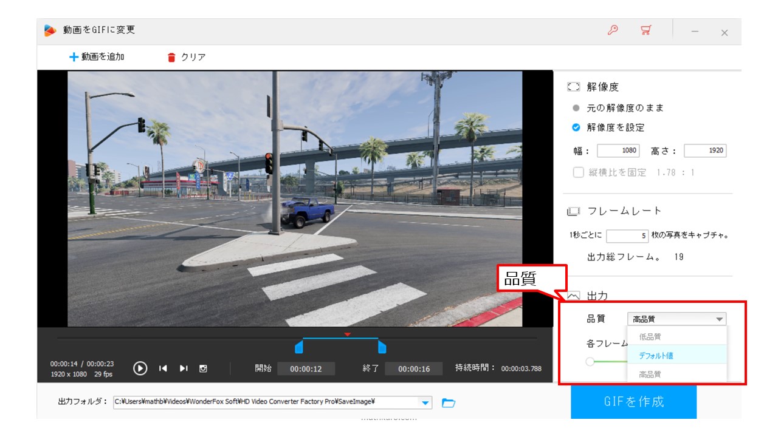Click the クリア trash button

tap(187, 57)
